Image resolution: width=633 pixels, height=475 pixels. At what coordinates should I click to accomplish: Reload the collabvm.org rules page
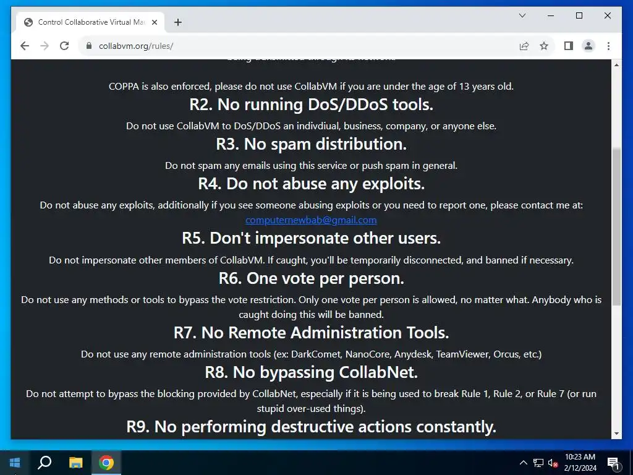(64, 46)
